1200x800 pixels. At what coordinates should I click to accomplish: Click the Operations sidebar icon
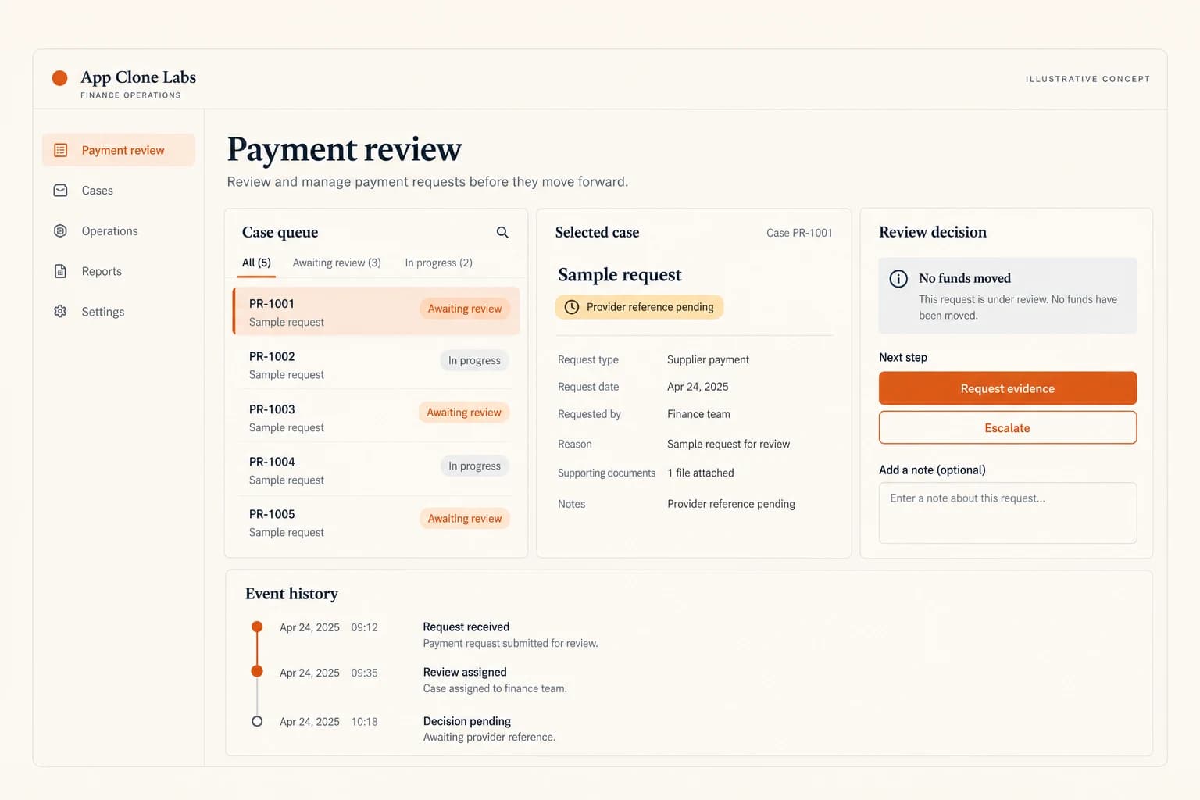click(60, 230)
